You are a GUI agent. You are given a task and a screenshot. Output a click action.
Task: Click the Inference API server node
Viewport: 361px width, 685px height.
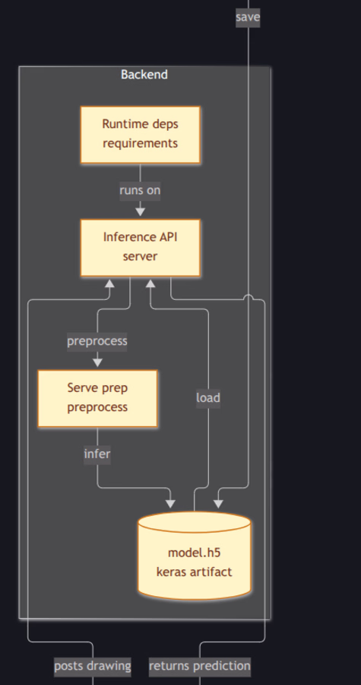tap(141, 247)
